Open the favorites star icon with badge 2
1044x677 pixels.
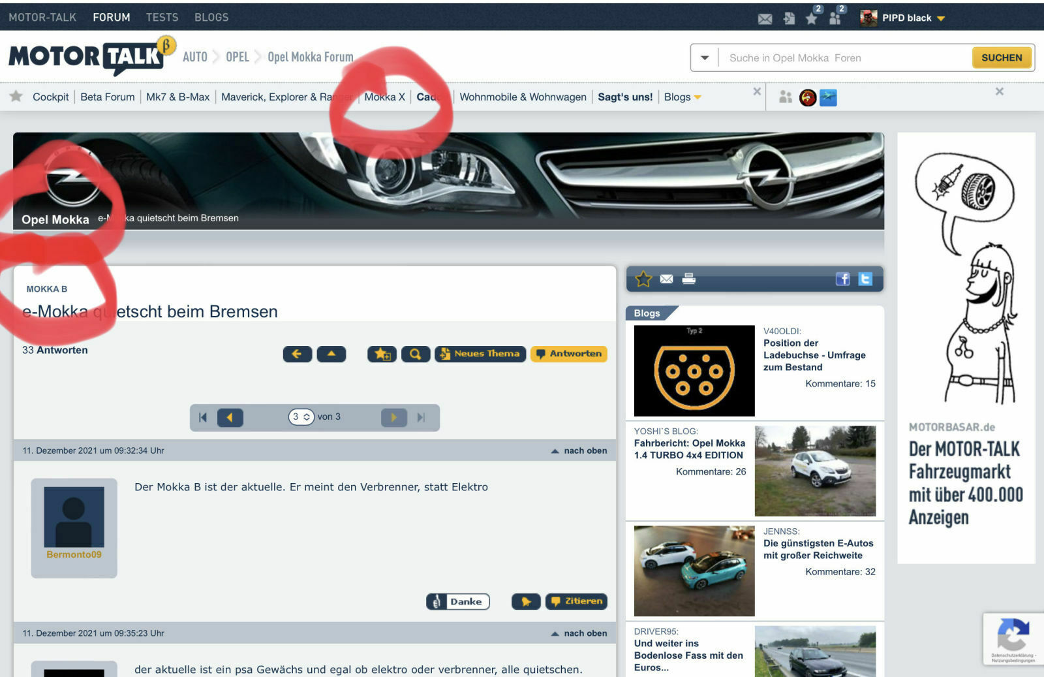pos(812,17)
